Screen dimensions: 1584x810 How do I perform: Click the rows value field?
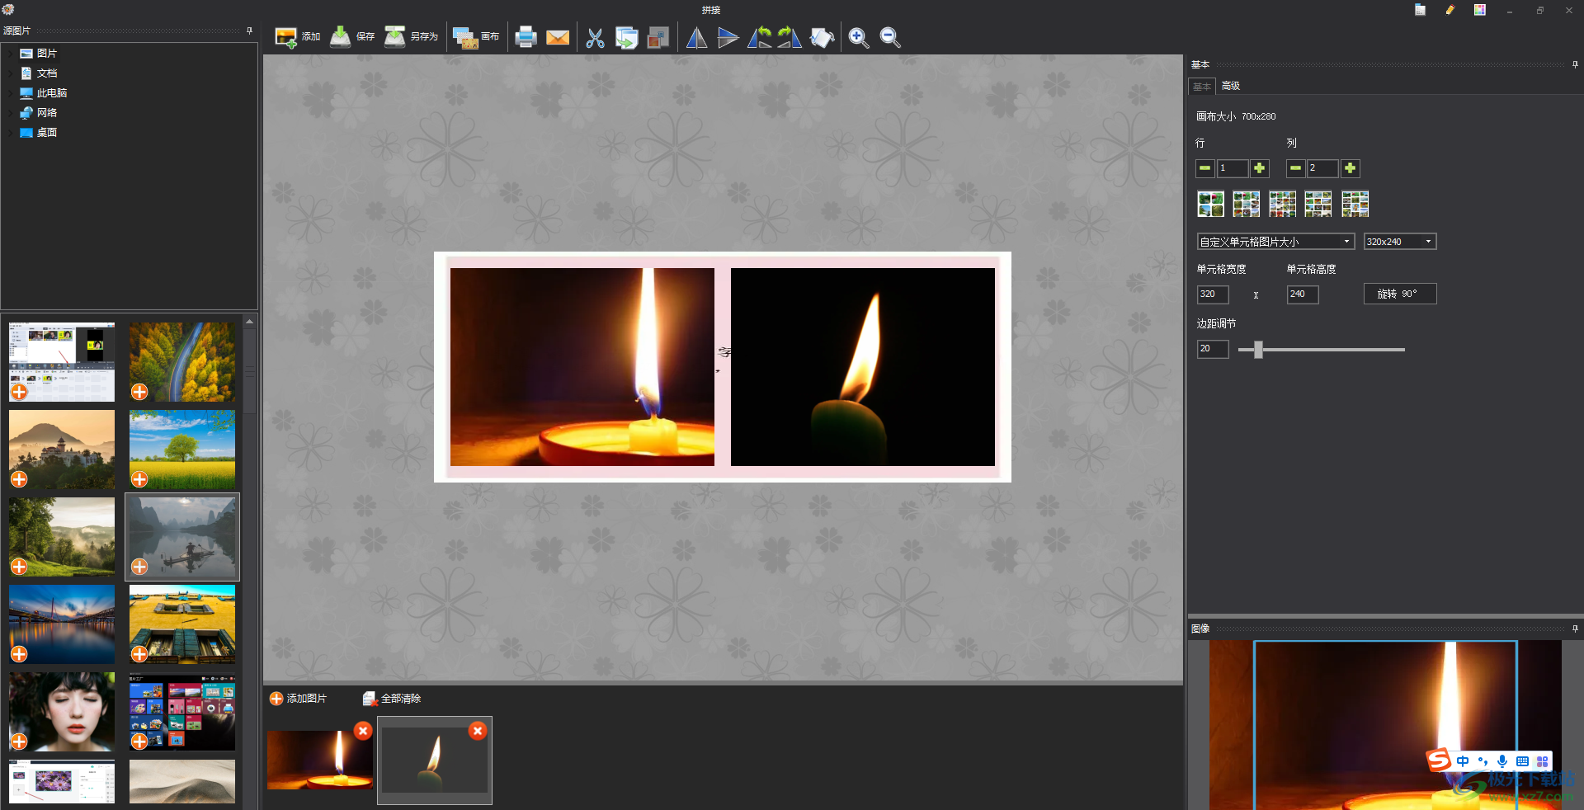(x=1233, y=168)
